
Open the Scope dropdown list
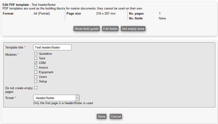pos(56,98)
